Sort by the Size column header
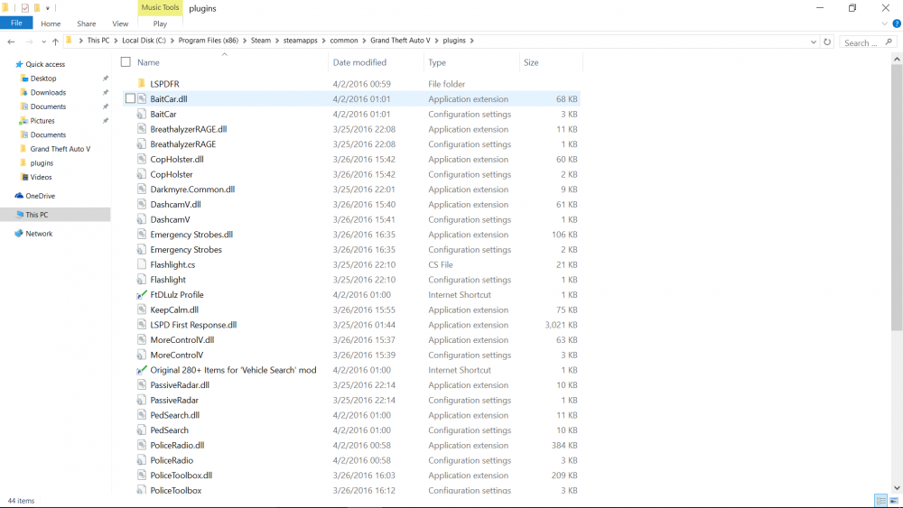Viewport: 903px width, 508px height. click(x=531, y=62)
